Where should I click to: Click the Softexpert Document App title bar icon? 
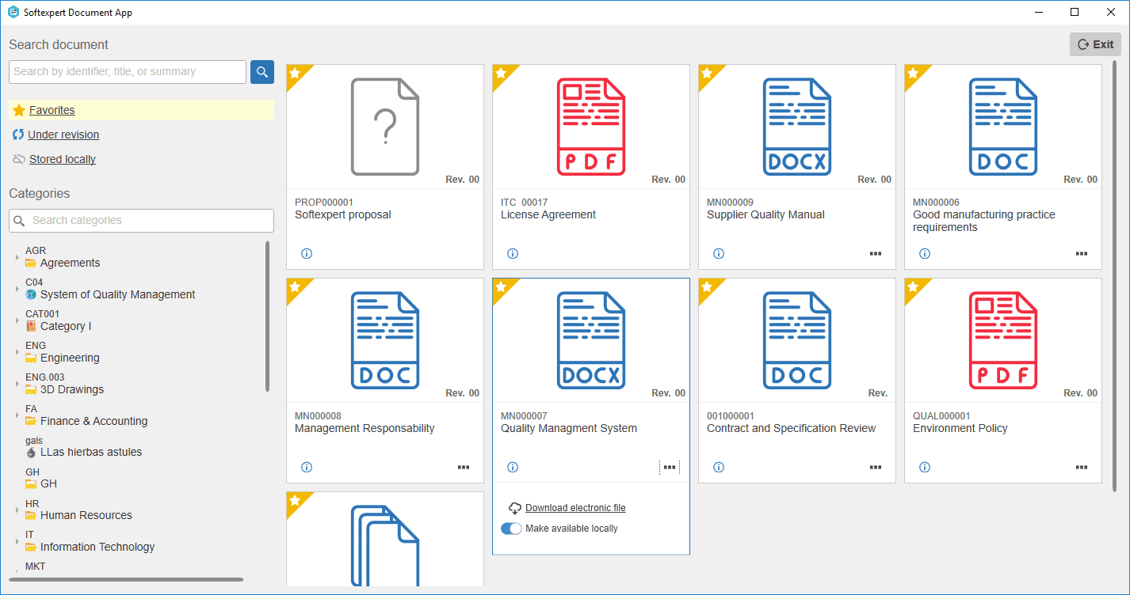tap(12, 12)
